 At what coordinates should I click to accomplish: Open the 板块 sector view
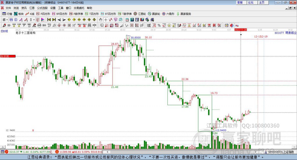pos(19,14)
